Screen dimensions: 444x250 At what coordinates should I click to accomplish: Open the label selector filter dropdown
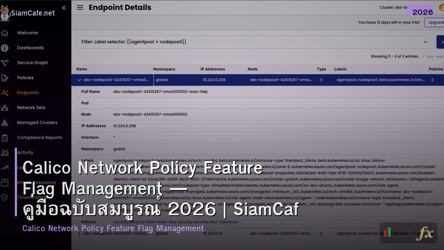(x=425, y=42)
